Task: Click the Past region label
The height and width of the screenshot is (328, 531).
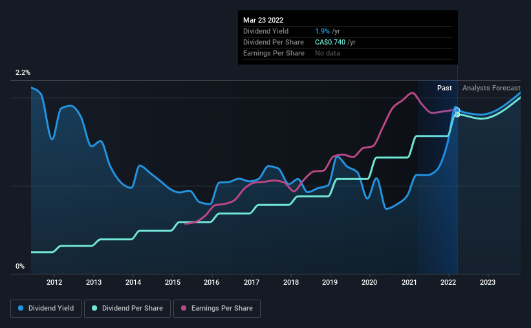Action: point(444,88)
